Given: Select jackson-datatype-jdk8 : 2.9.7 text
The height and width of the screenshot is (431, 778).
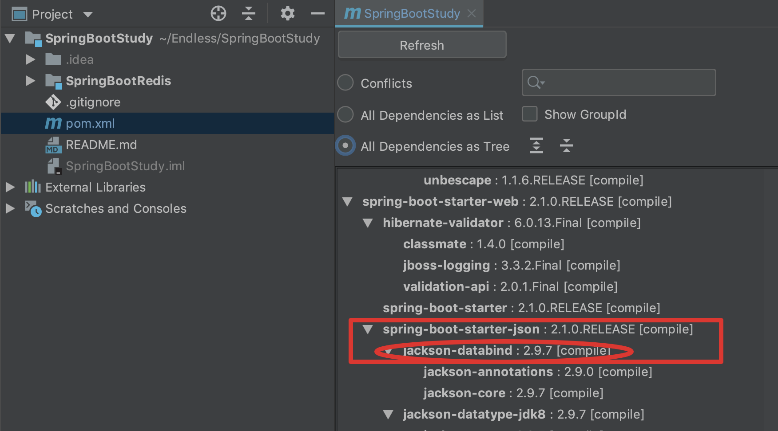Looking at the screenshot, I should coord(524,414).
